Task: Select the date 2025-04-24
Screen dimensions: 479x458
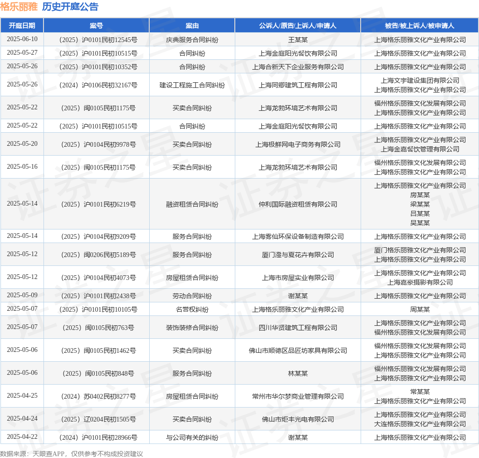Action: (x=22, y=419)
